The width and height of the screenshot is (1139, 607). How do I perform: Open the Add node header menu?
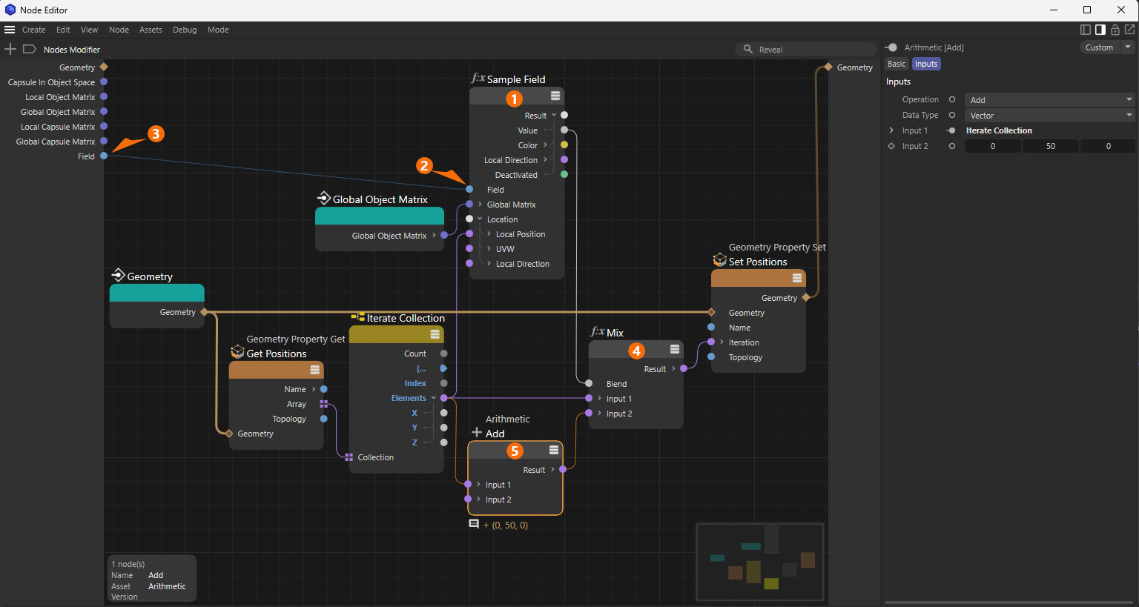click(x=553, y=450)
